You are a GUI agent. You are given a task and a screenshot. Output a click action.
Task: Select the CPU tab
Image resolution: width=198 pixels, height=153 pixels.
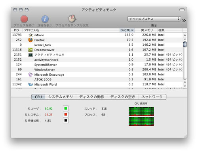(x=38, y=97)
